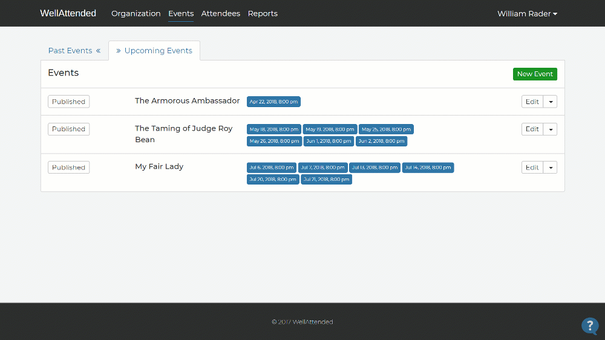Switch to the Past Events tab
605x340 pixels.
point(74,51)
